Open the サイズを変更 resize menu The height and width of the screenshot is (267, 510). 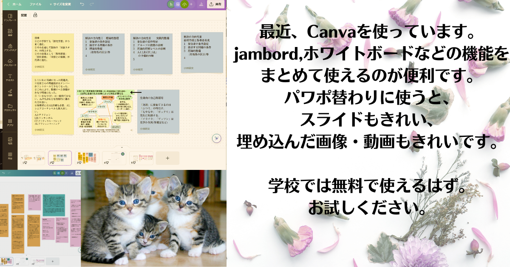61,4
